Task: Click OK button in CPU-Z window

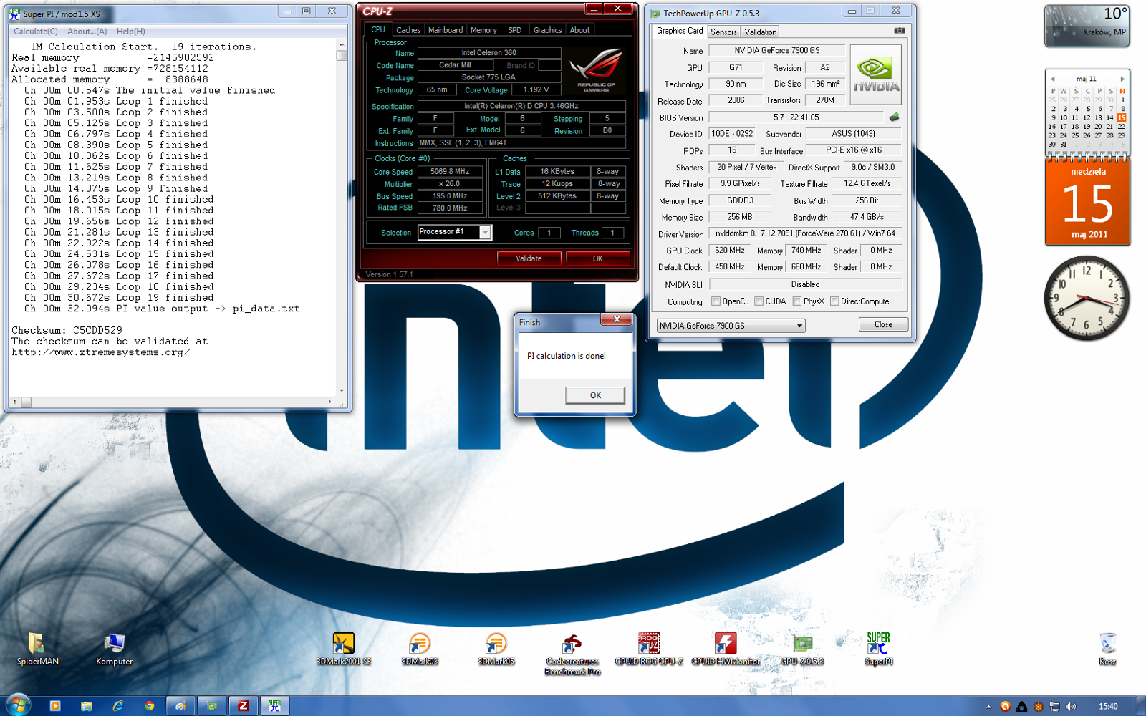Action: coord(598,258)
